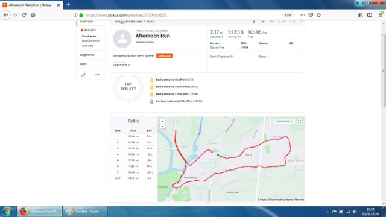386x217 pixels.
Task: Click the pencil edit activity icon
Action: [x=83, y=75]
